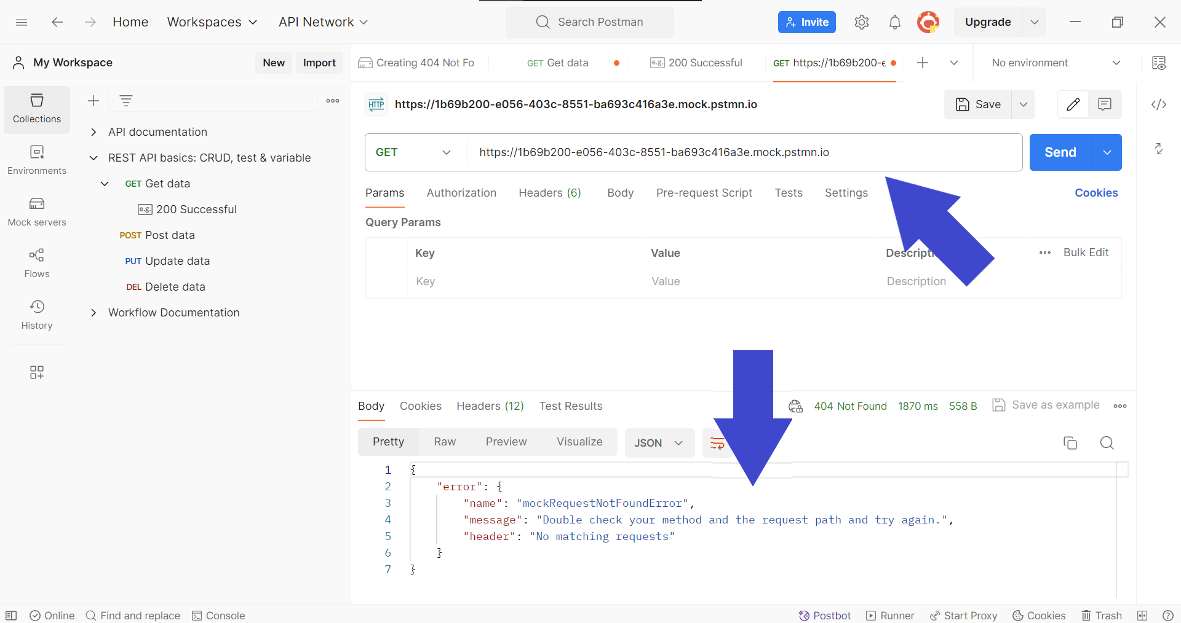Open the Test Results tab

point(571,406)
